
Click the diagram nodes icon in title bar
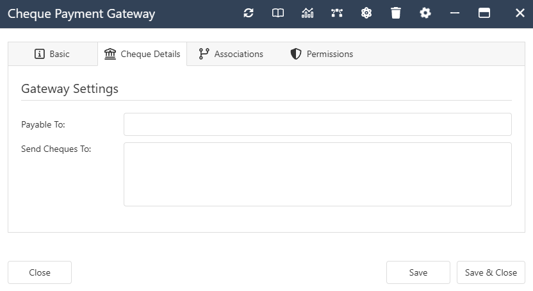tap(337, 13)
